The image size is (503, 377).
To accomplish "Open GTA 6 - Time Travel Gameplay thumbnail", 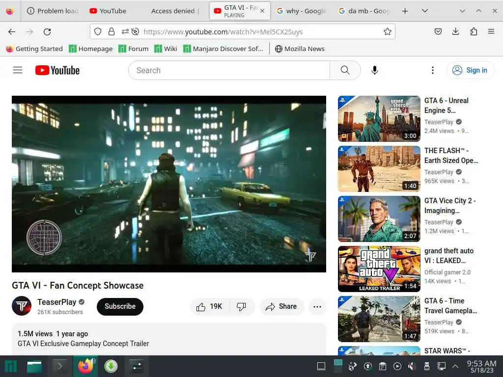I will point(379,319).
